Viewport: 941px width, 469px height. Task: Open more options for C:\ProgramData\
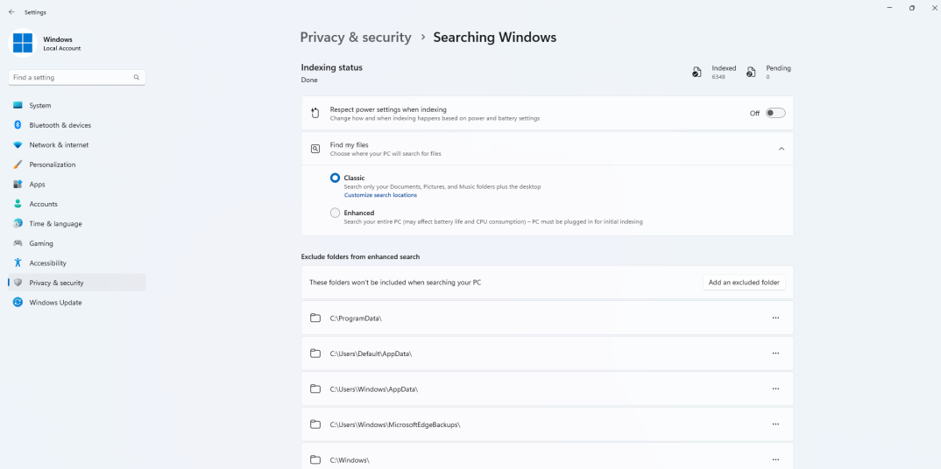[775, 318]
